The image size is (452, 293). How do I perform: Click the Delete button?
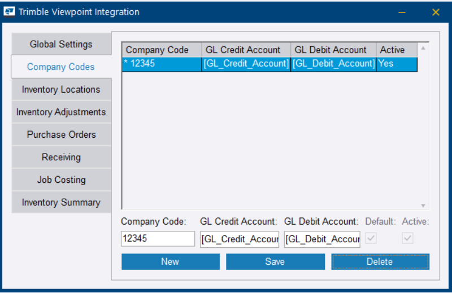point(380,261)
